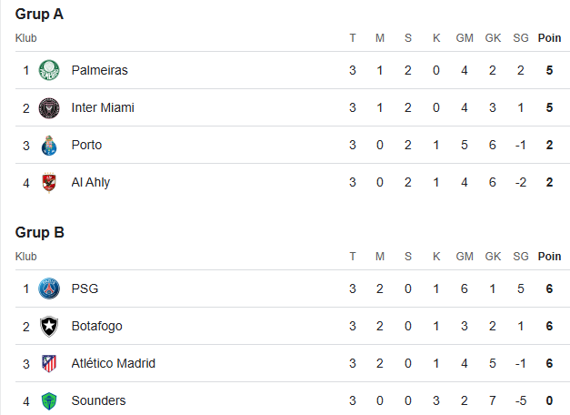Click the GM column header in Grup B
570x415 pixels.
coord(465,257)
